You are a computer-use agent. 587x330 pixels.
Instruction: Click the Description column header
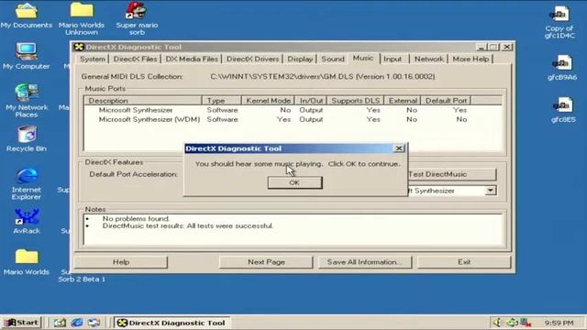[143, 101]
